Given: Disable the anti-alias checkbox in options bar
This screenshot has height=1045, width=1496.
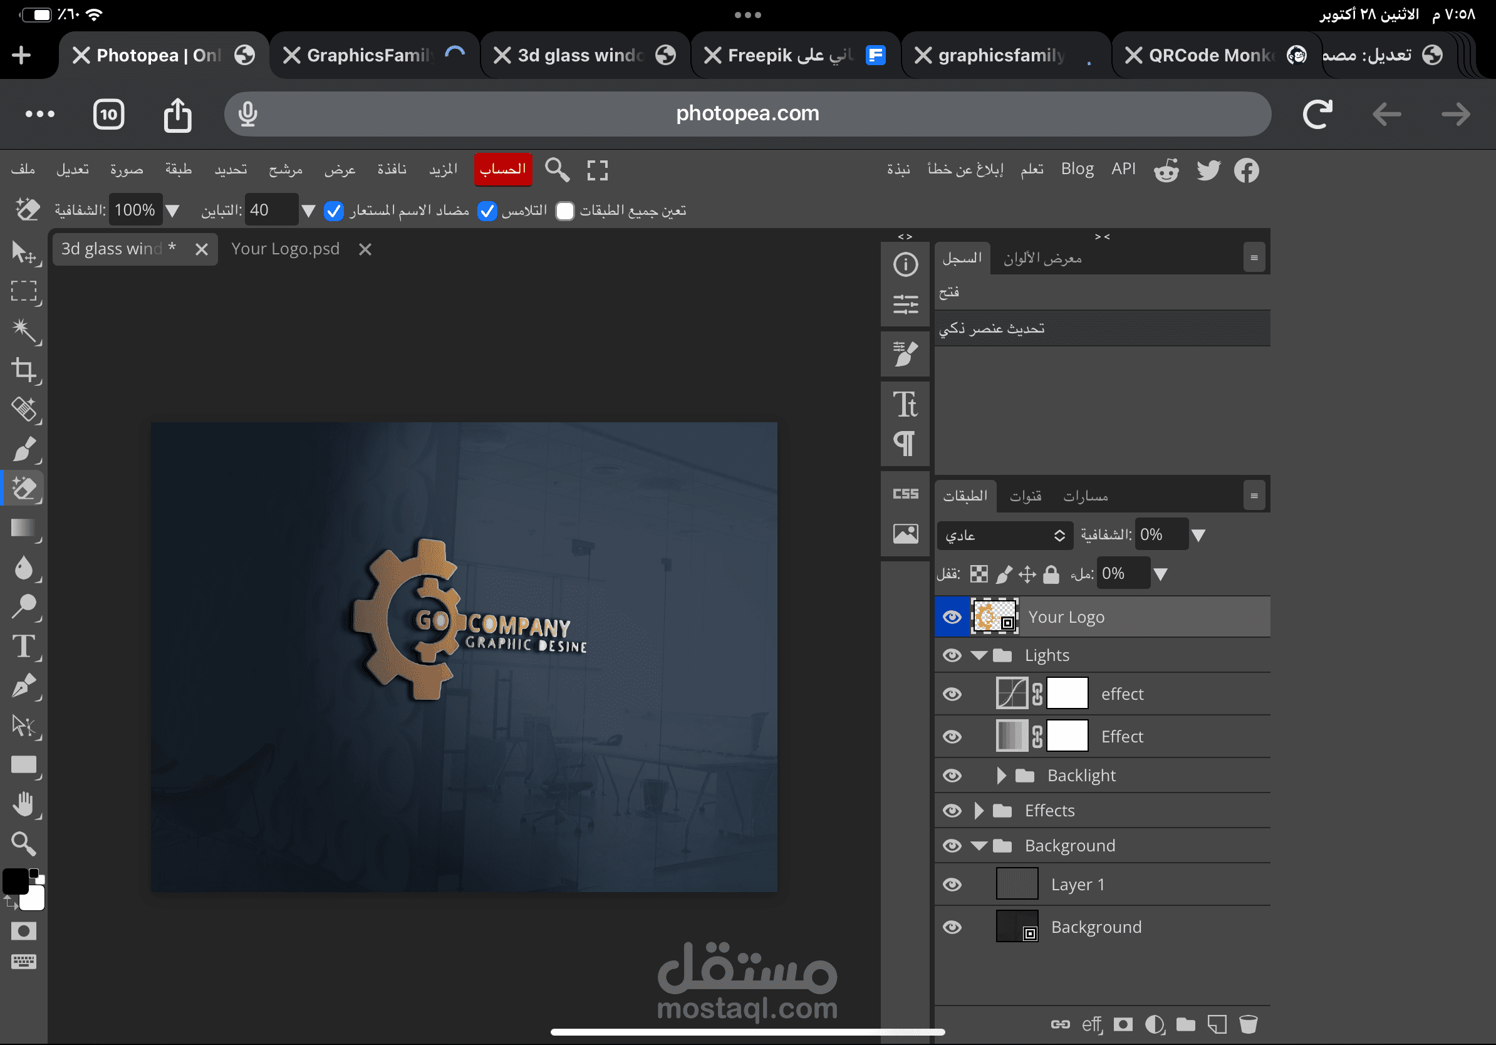Looking at the screenshot, I should click(x=335, y=210).
